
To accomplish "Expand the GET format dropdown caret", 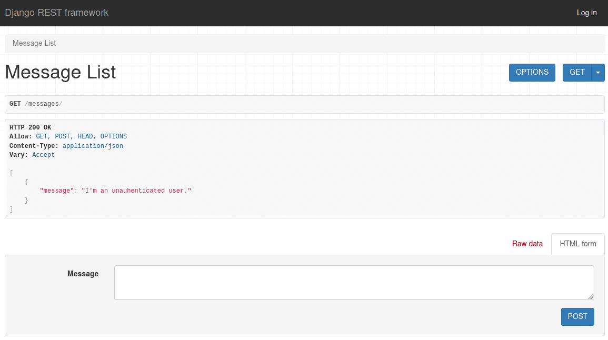I will 598,73.
